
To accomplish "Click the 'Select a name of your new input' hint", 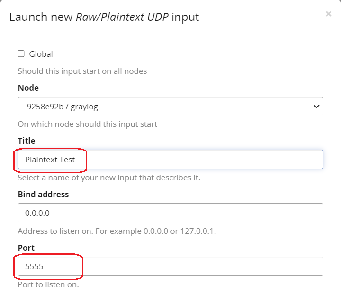I will (109, 178).
